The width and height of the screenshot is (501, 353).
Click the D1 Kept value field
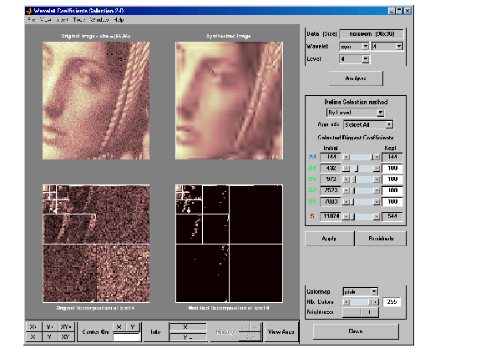(x=392, y=202)
